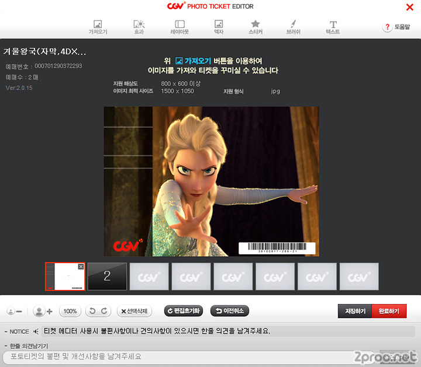Rotate image counterclockwise

[x=92, y=311]
